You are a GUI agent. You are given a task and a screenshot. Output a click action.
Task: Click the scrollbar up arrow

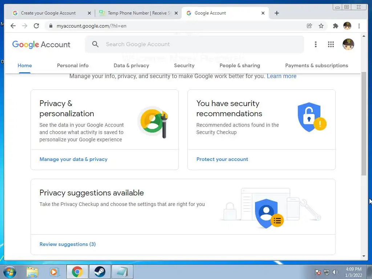pyautogui.click(x=364, y=36)
